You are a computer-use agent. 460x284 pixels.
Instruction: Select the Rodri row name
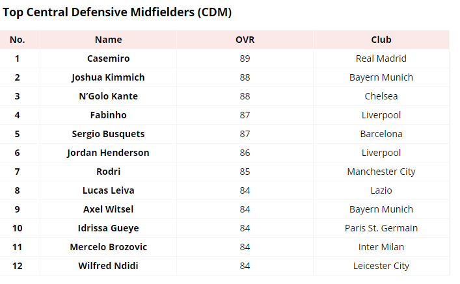[108, 172]
